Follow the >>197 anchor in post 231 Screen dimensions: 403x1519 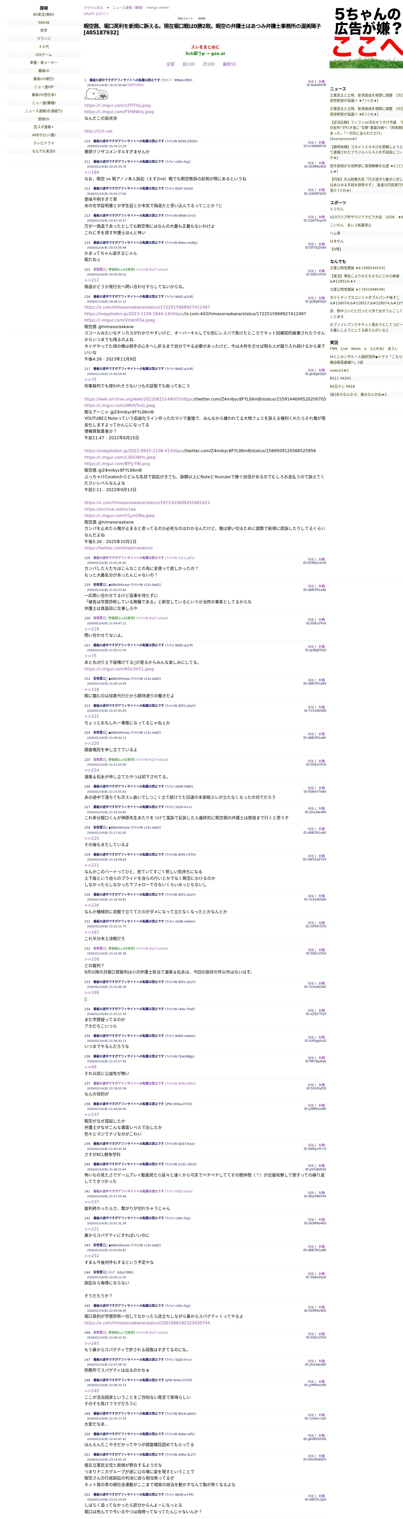(x=91, y=932)
